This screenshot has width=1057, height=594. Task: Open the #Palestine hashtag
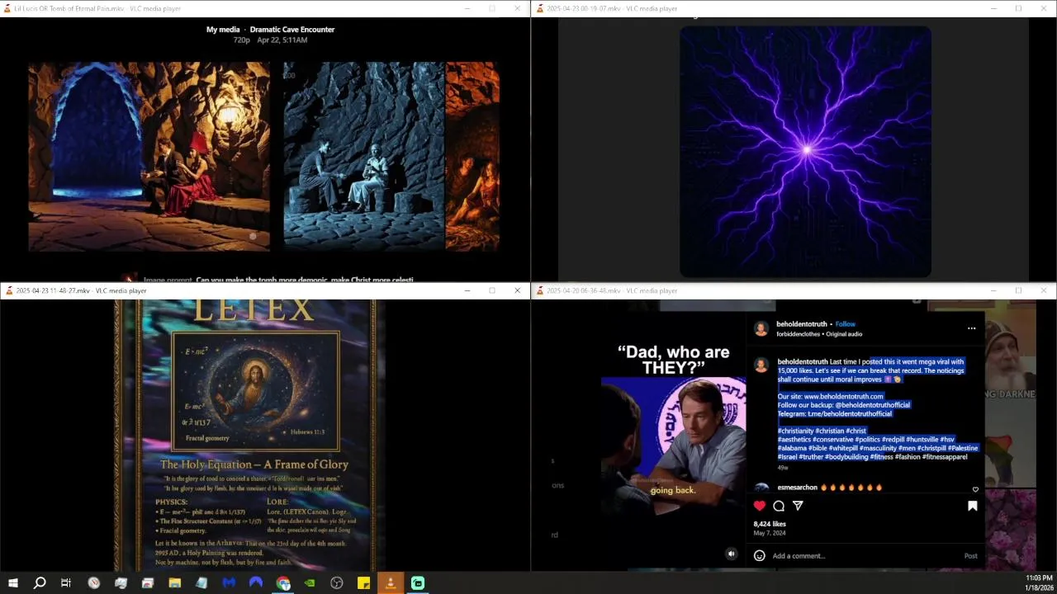[963, 448]
